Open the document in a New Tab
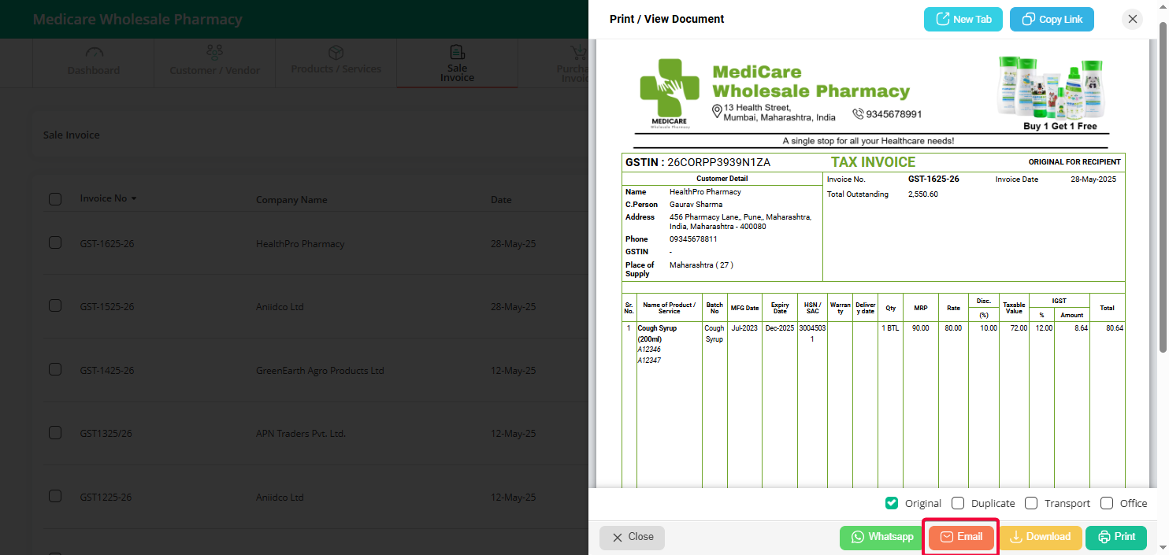Screen dimensions: 1169x555 (963, 19)
